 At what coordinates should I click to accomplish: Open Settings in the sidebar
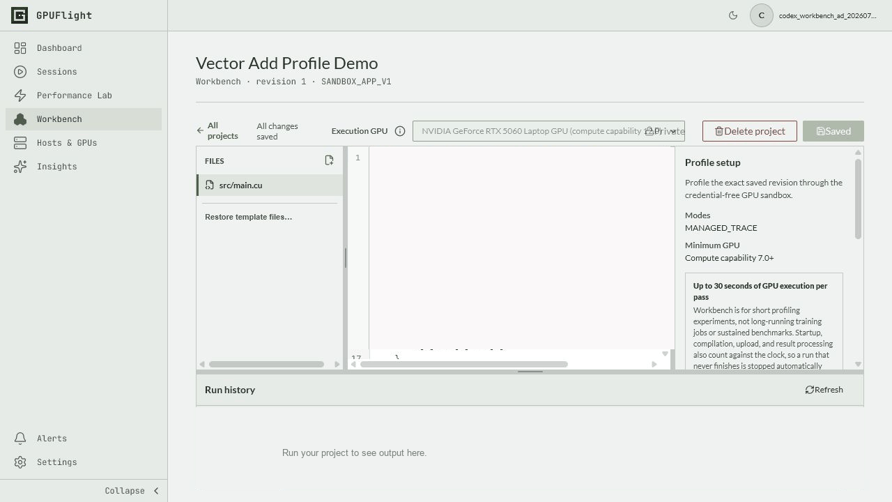point(84,462)
